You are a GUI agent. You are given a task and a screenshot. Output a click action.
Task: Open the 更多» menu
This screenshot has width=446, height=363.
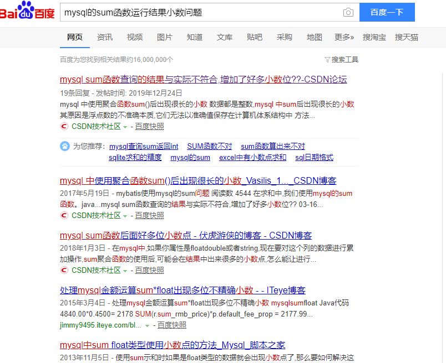(344, 37)
